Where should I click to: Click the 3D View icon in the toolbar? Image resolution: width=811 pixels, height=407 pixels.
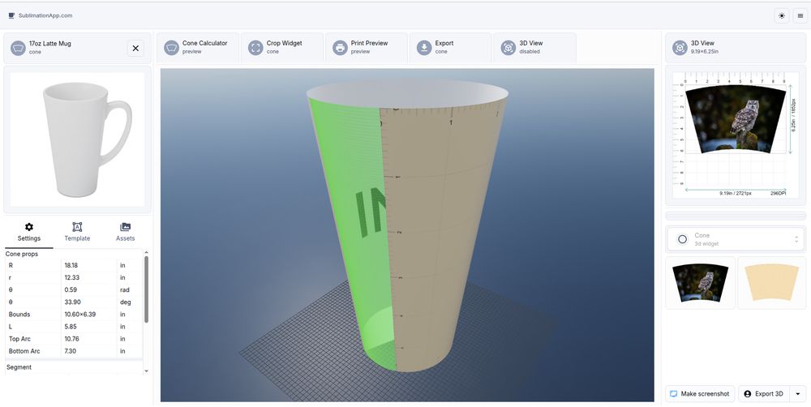coord(508,48)
